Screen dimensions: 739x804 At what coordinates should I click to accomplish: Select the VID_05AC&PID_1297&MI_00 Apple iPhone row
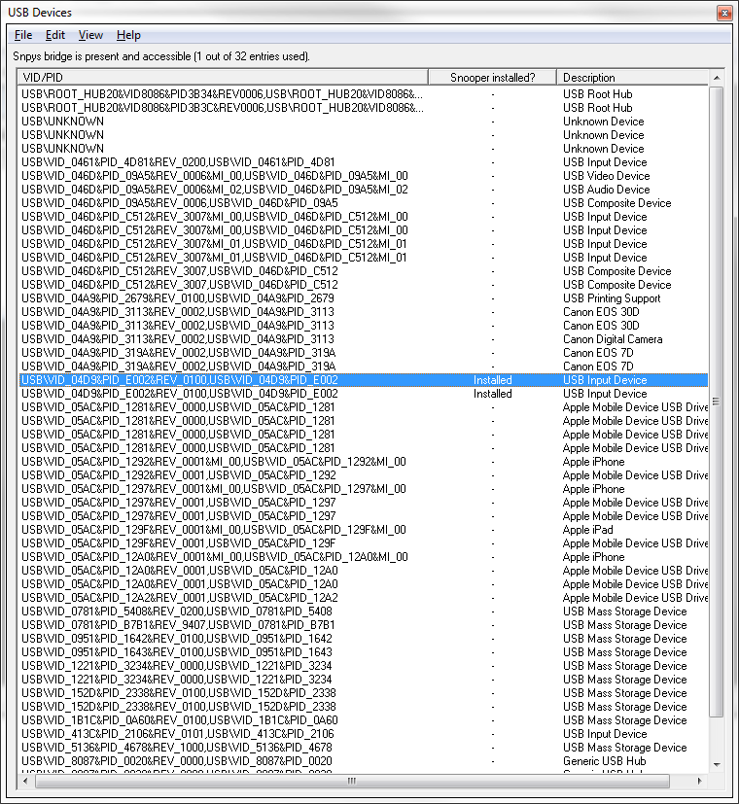point(364,489)
